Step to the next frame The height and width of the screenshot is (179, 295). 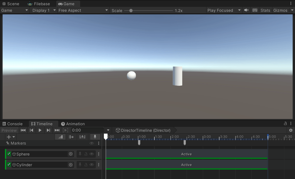(48, 130)
